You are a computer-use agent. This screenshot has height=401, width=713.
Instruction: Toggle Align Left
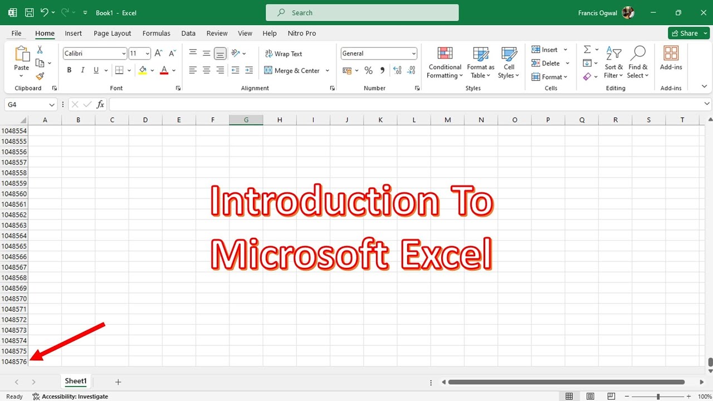(193, 70)
